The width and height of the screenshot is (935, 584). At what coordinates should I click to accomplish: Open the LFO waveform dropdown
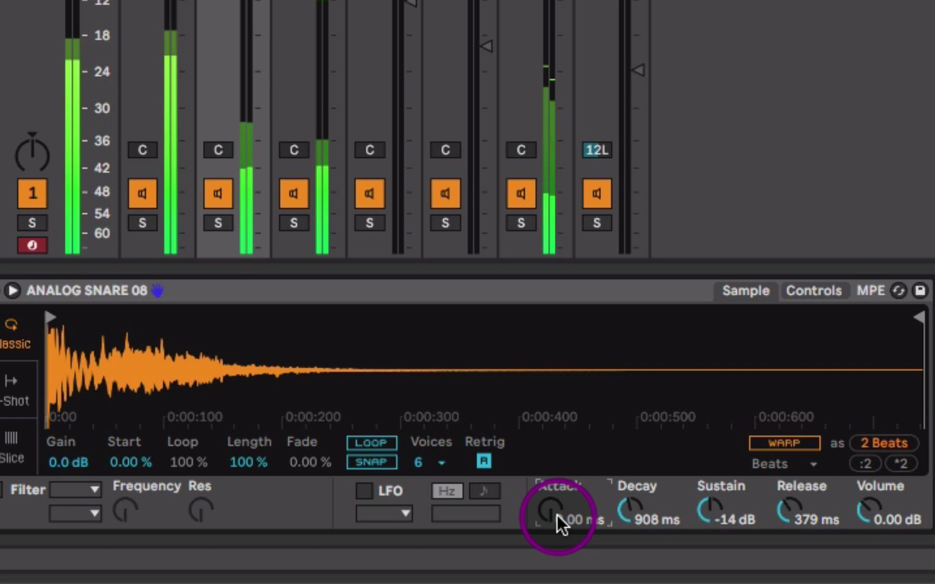coord(384,513)
